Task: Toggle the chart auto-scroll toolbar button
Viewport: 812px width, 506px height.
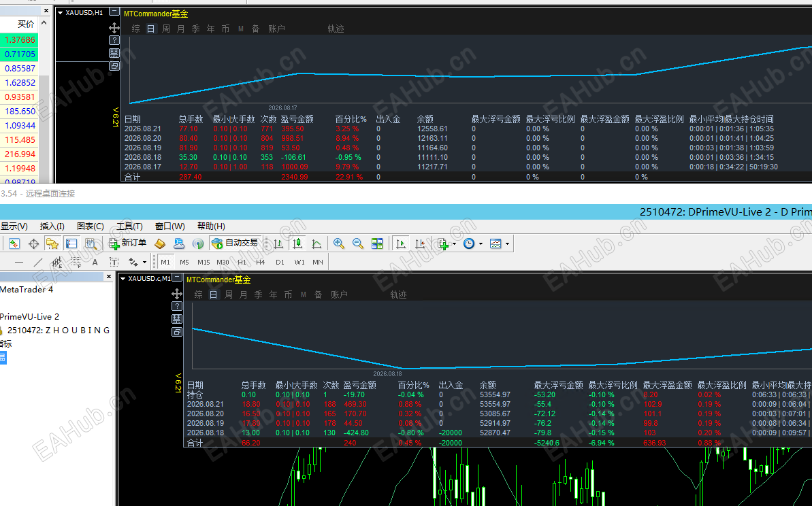Action: (x=401, y=243)
